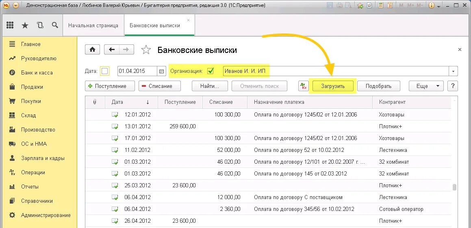This screenshot has height=228, width=471.
Task: Click the red-minus Списание button
Action: 159,86
